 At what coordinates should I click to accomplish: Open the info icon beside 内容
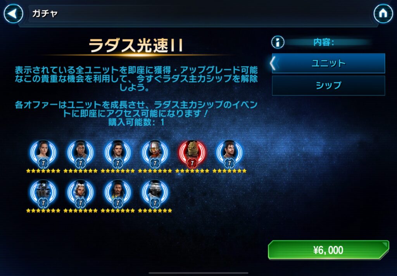pos(278,42)
